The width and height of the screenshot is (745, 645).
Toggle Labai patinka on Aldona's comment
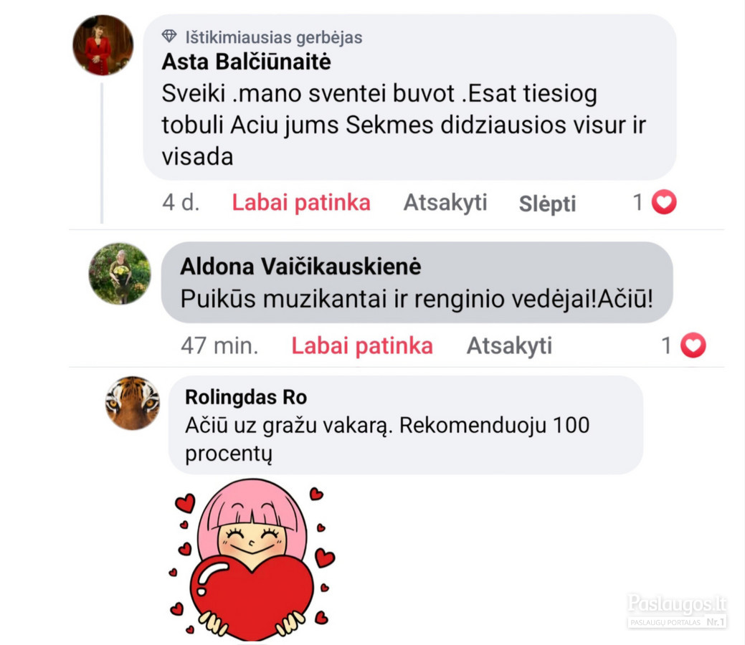click(362, 345)
